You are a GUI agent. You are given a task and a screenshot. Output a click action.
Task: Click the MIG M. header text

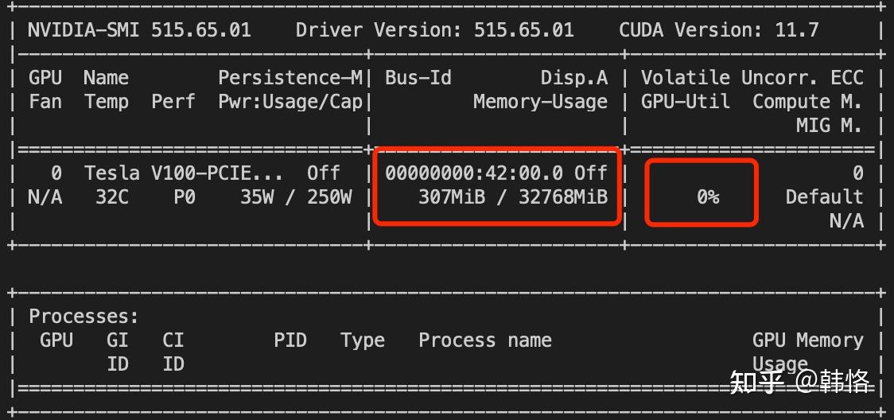click(830, 126)
